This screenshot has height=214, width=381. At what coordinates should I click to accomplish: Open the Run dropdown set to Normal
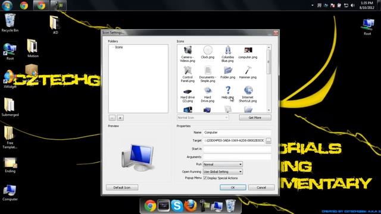[x=223, y=164]
